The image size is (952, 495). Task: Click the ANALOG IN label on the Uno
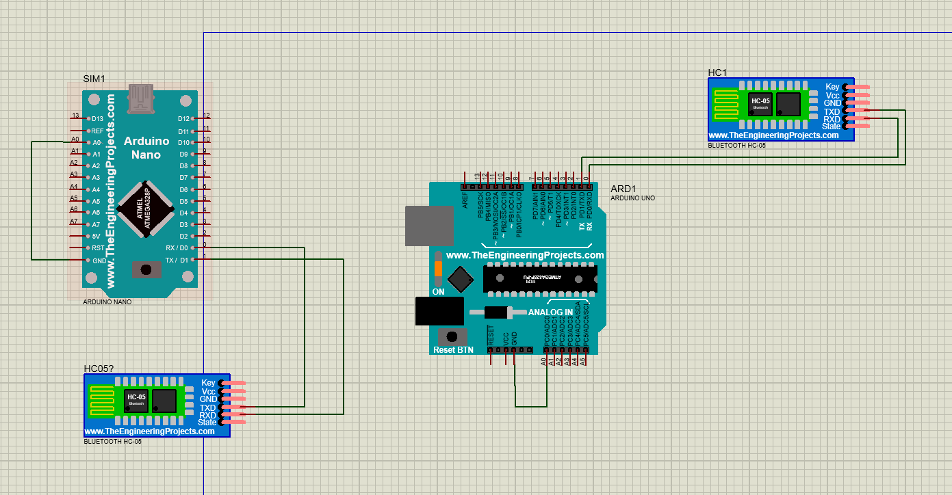551,312
